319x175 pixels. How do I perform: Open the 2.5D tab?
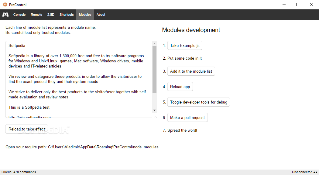[x=51, y=15]
